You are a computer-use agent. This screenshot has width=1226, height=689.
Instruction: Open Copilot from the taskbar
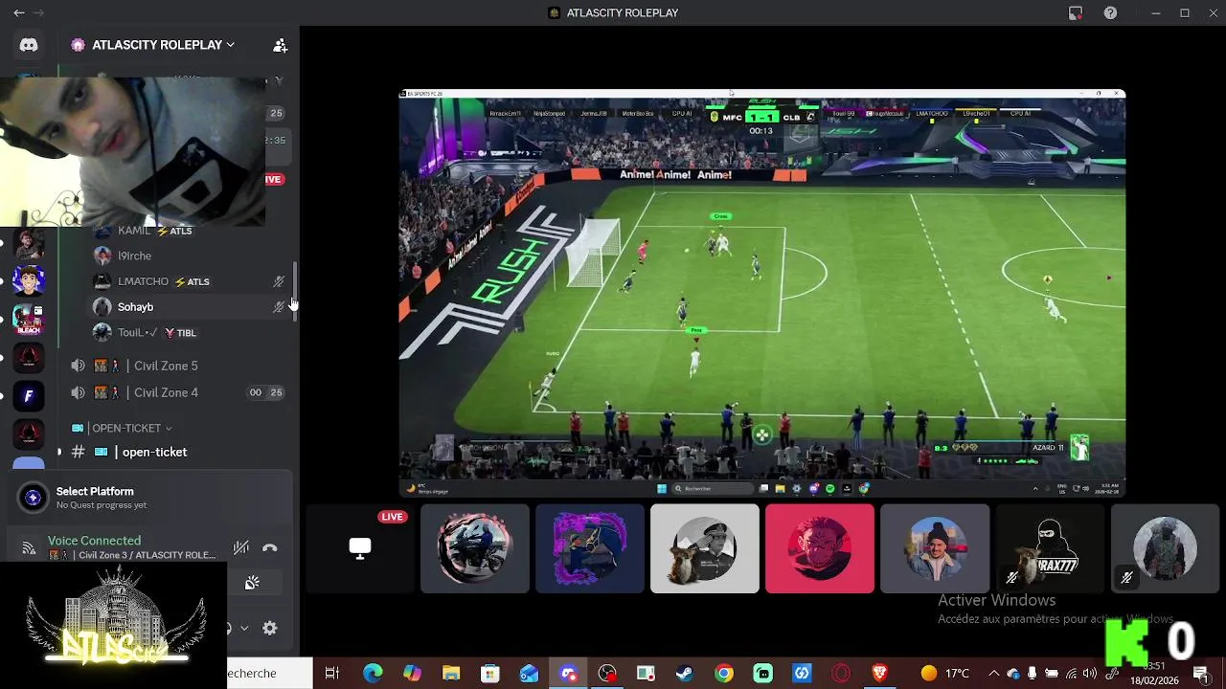tap(412, 674)
